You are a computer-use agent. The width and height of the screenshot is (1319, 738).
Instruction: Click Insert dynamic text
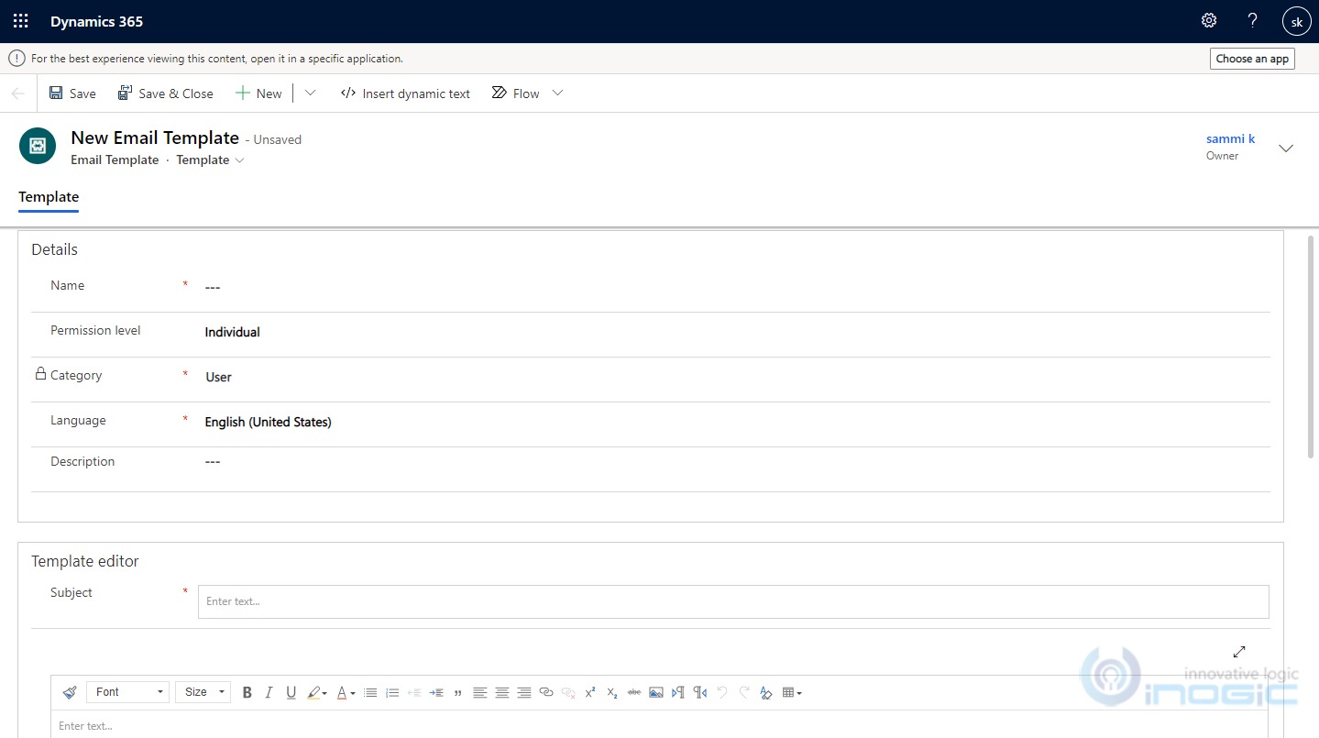point(405,94)
